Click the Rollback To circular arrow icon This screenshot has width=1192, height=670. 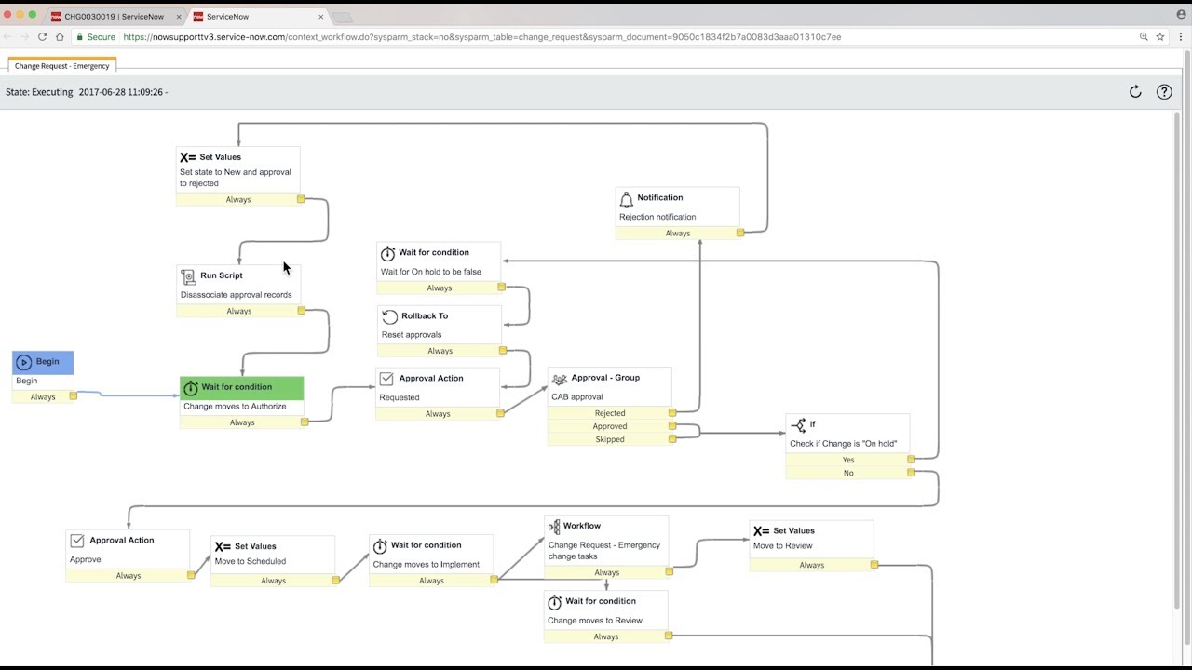(x=390, y=316)
